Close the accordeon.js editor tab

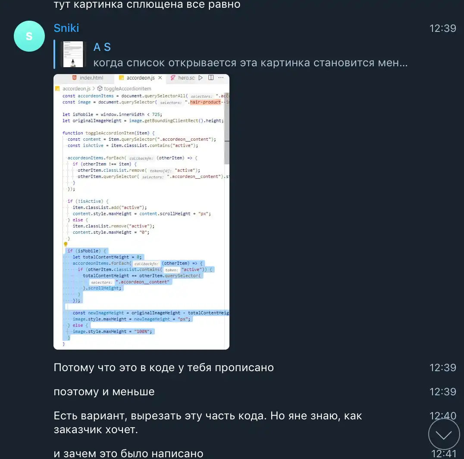[x=160, y=78]
